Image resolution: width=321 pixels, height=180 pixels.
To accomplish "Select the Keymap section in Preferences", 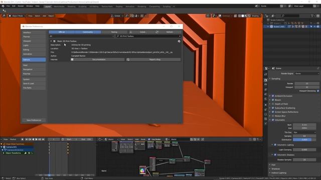I will click(x=34, y=73).
